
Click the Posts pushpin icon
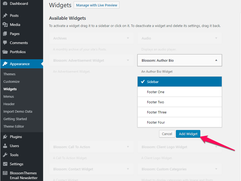click(x=5, y=15)
